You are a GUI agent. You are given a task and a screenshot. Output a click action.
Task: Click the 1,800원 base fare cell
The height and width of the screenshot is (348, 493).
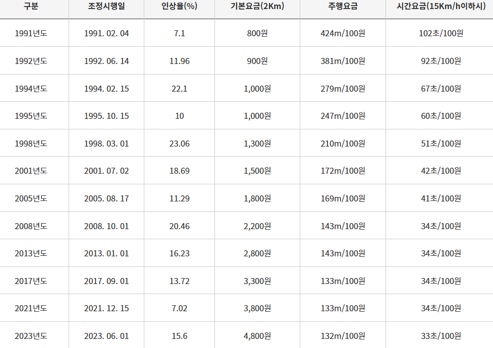click(x=257, y=198)
